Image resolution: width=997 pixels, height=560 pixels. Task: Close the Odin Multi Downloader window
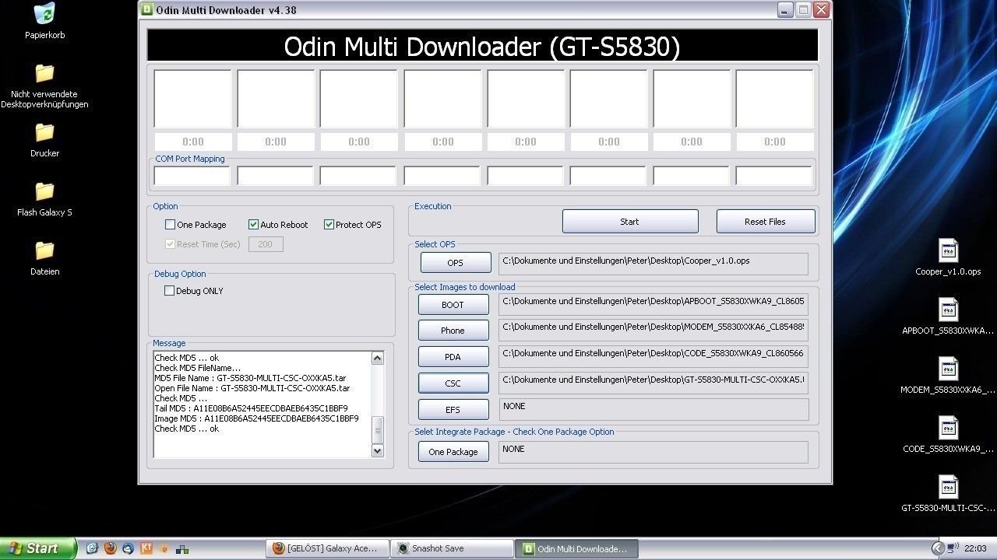click(821, 10)
